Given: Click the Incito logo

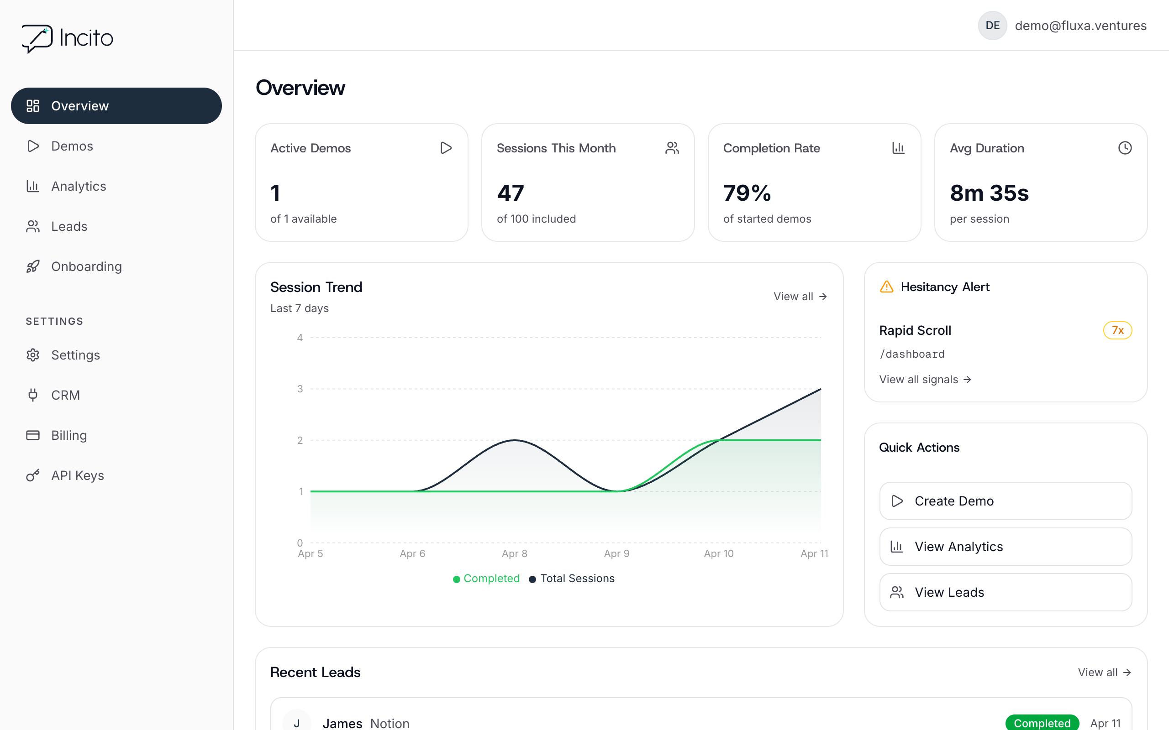Looking at the screenshot, I should pyautogui.click(x=68, y=38).
